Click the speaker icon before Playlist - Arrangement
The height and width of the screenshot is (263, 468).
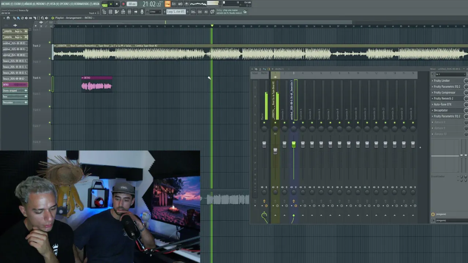pos(53,18)
